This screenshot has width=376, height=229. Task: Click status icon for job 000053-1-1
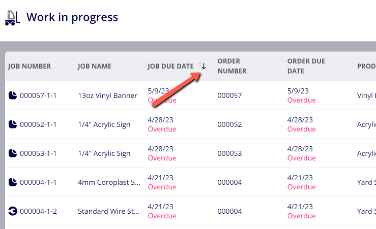point(13,153)
